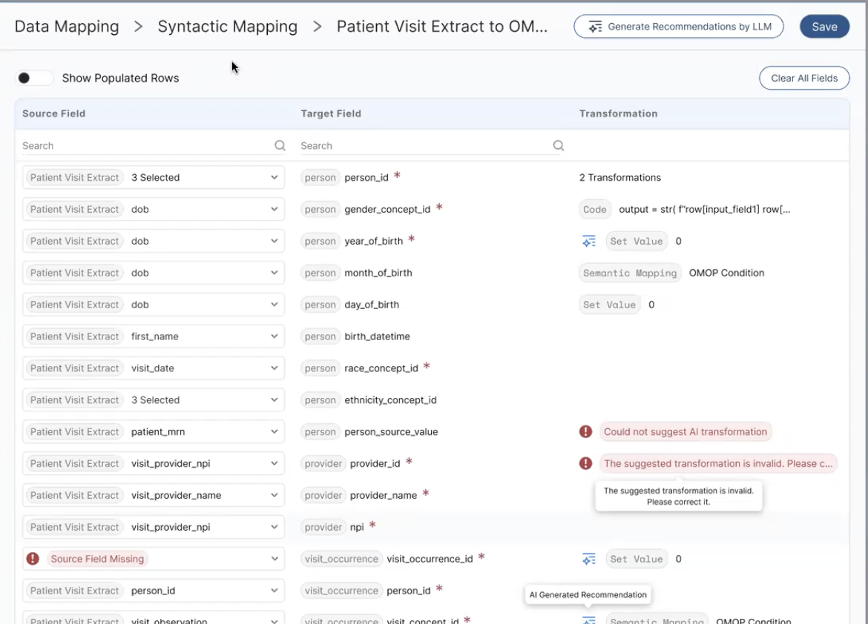Open source dropdown for person_id target row
Viewport: 868px width, 624px height.
pos(154,178)
